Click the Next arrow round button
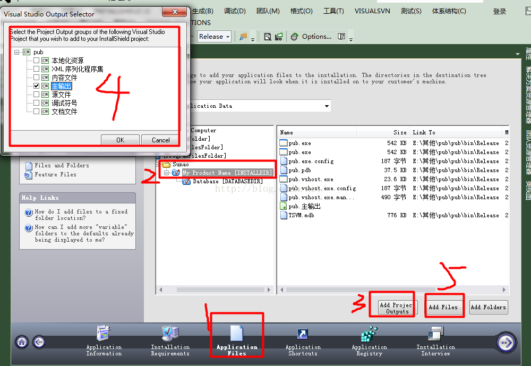The height and width of the screenshot is (366, 531). 506,343
